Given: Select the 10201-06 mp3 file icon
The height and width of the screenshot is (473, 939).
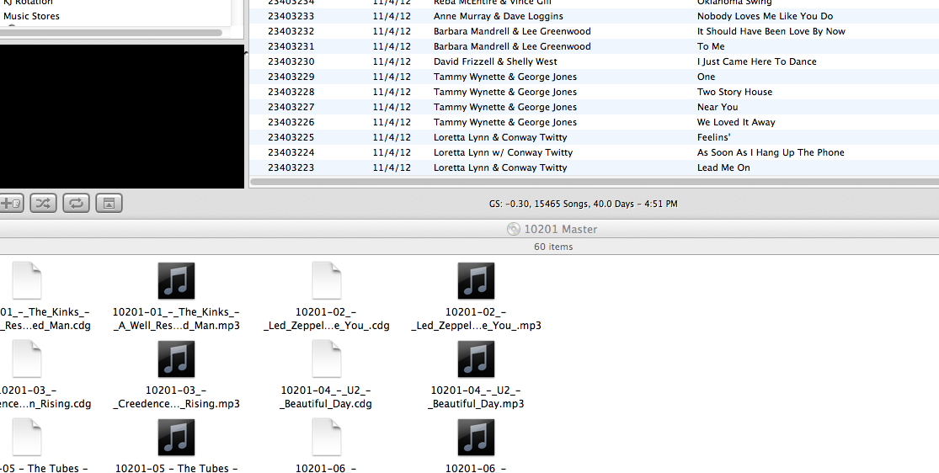Looking at the screenshot, I should 476,438.
